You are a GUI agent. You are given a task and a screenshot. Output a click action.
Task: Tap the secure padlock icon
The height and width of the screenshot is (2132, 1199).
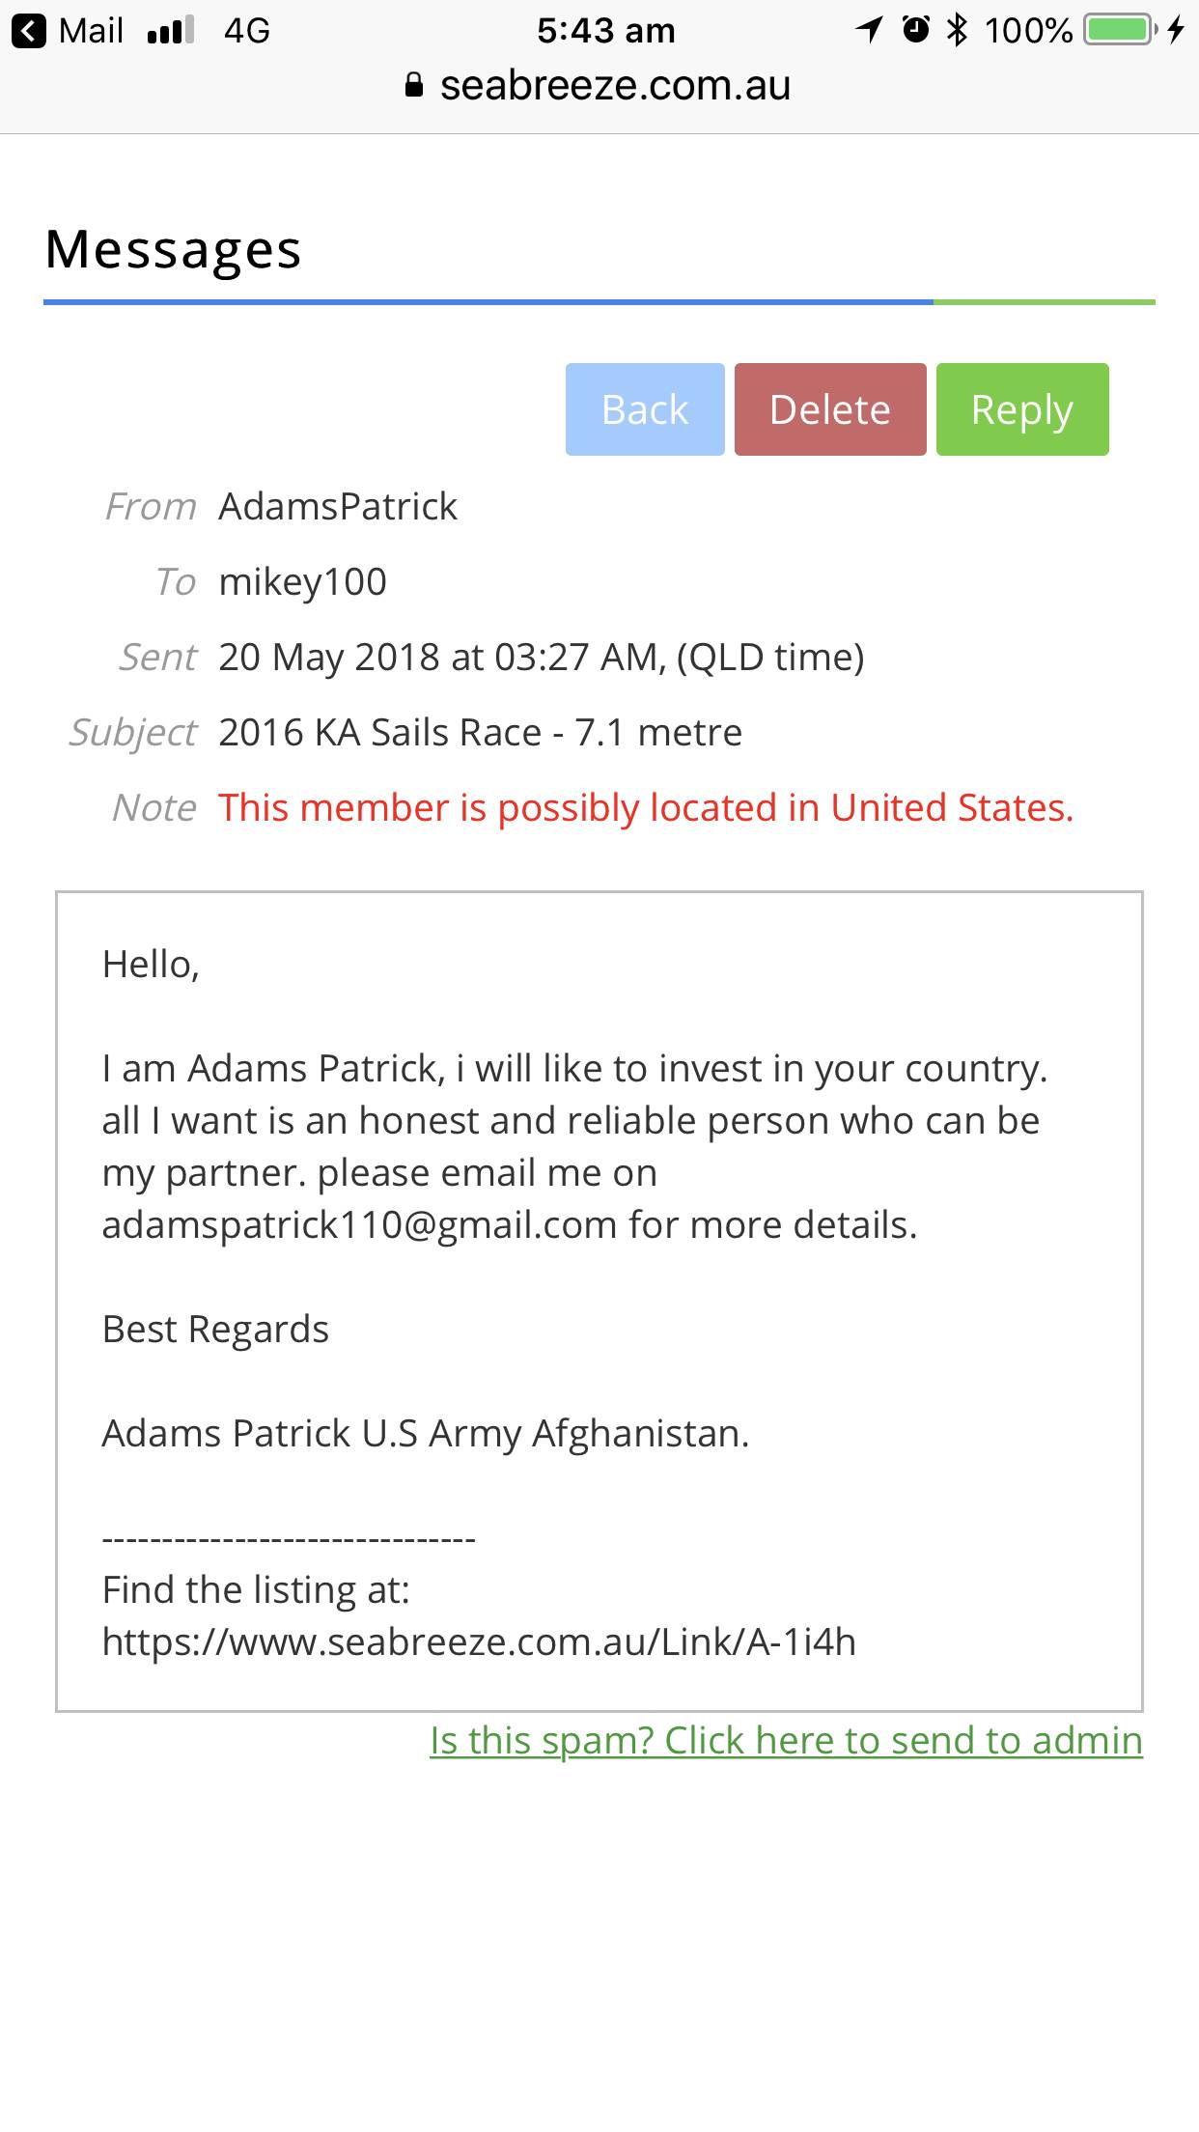(x=414, y=86)
